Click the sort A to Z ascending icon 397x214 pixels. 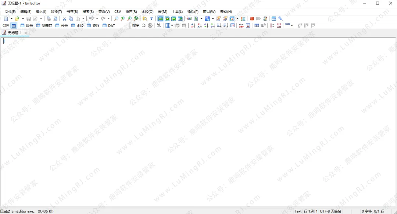(x=193, y=26)
